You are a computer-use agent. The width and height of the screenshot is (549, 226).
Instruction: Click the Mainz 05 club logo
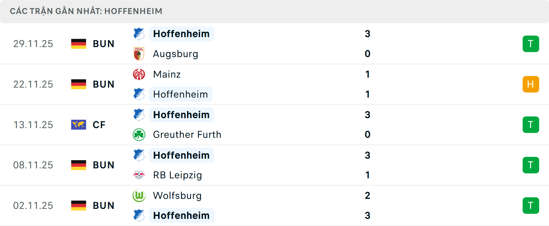[x=139, y=74]
